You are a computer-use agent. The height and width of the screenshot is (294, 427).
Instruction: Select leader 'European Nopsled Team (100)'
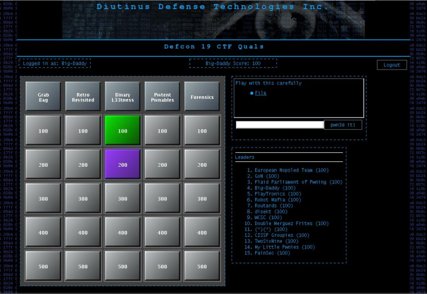click(291, 170)
